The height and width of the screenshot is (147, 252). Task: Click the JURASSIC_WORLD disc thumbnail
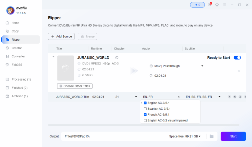tap(66, 68)
